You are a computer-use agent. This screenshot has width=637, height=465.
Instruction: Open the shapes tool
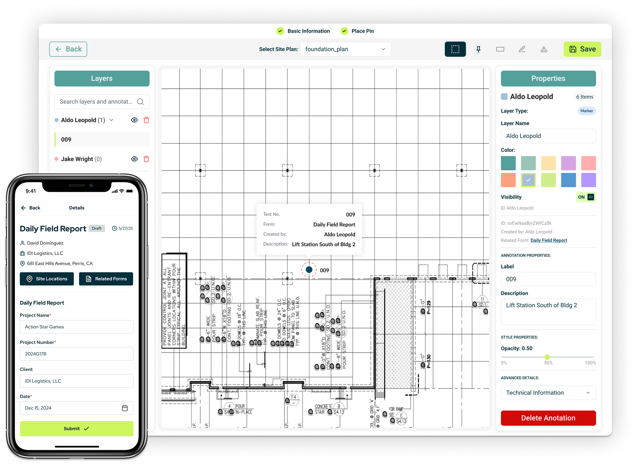click(x=544, y=49)
